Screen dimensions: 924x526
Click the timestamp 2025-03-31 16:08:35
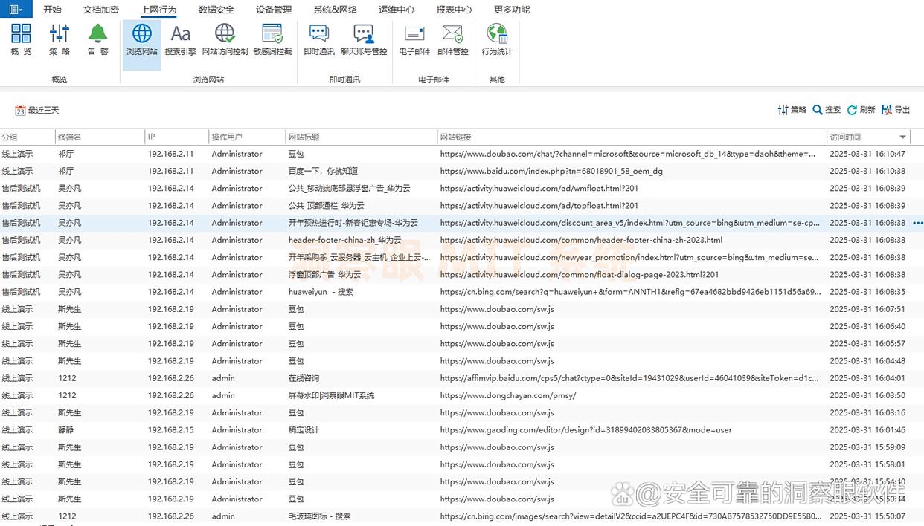click(867, 292)
